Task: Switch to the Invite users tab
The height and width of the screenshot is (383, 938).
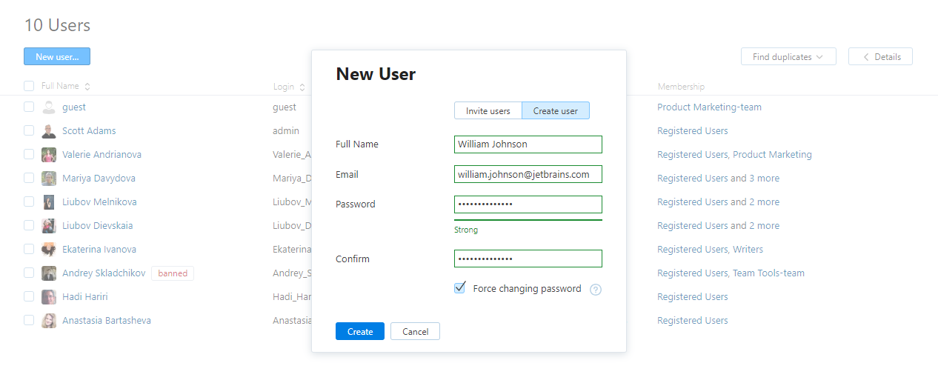Action: point(488,111)
